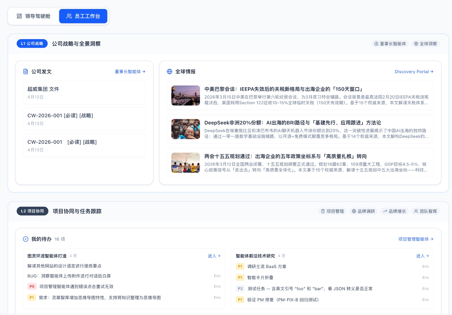Open P0 task 项目管理智能体遇到错误
Screen dimensions: 452x315
[124, 286]
